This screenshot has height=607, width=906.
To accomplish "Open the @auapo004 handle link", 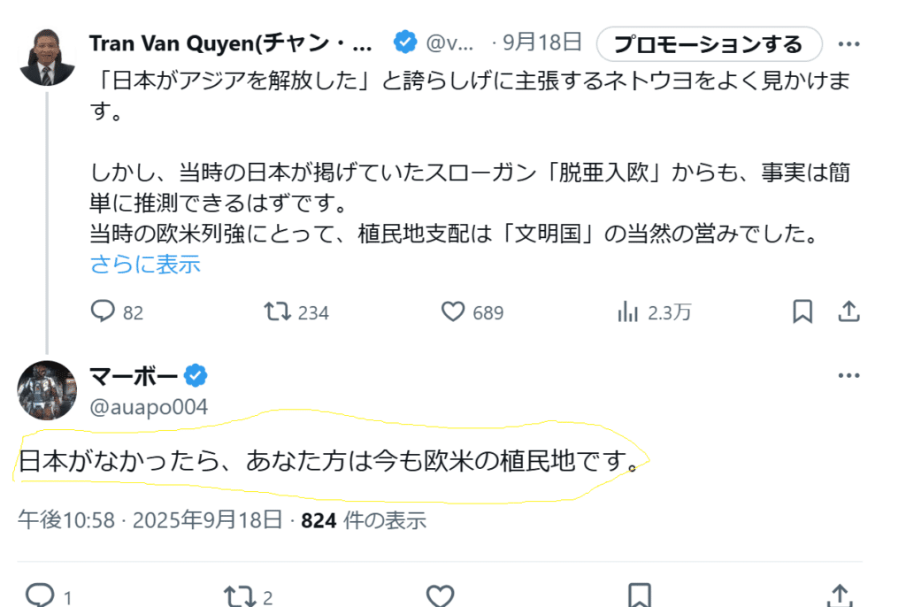I will pyautogui.click(x=149, y=407).
